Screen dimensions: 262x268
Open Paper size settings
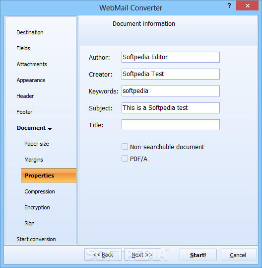pos(37,144)
